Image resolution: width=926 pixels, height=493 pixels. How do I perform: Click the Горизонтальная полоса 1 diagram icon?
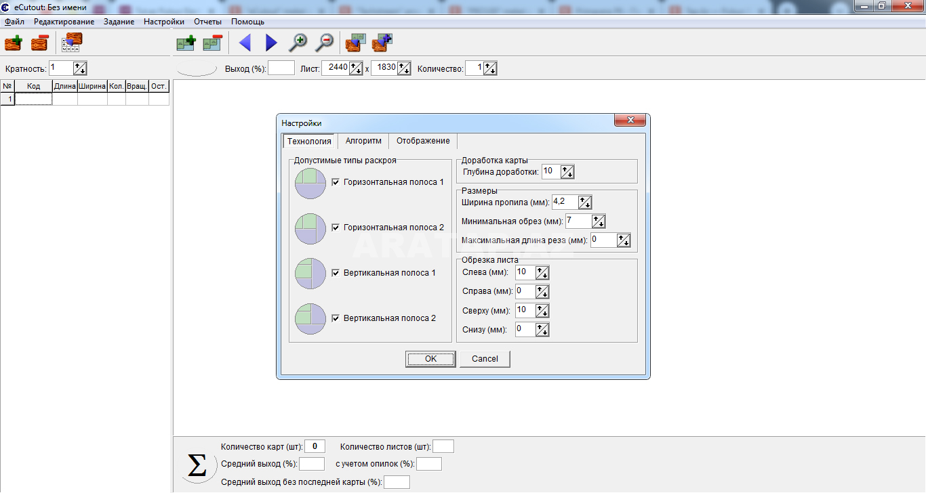(x=310, y=183)
